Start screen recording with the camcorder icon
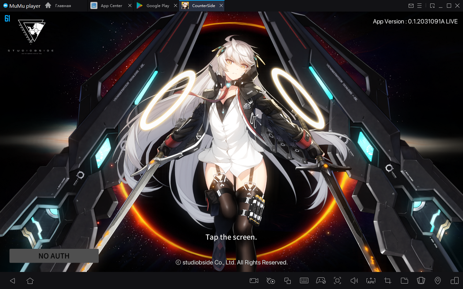 click(x=254, y=281)
